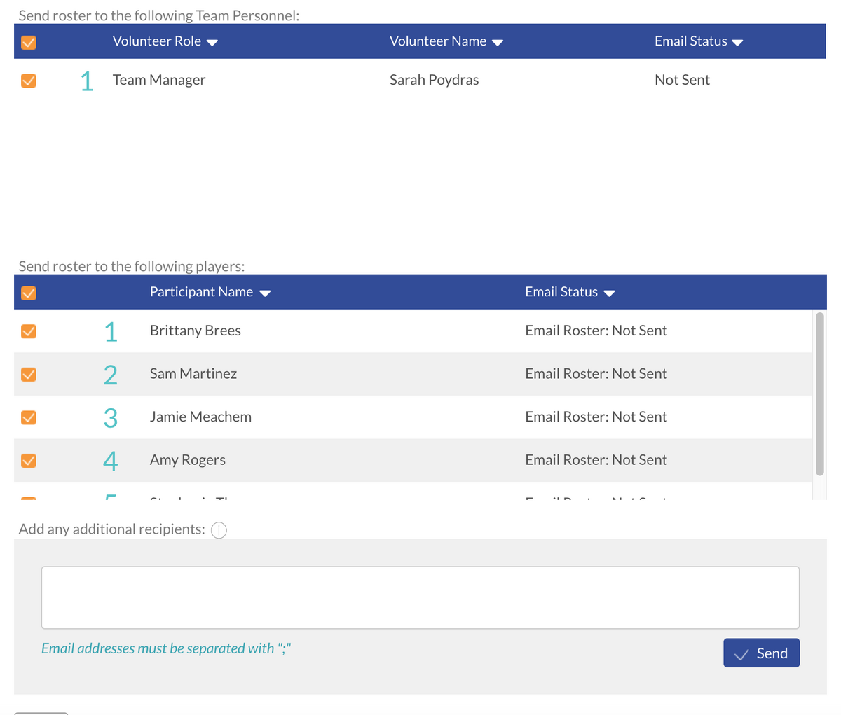
Task: Open the Participant Name sort dropdown
Action: pos(266,293)
